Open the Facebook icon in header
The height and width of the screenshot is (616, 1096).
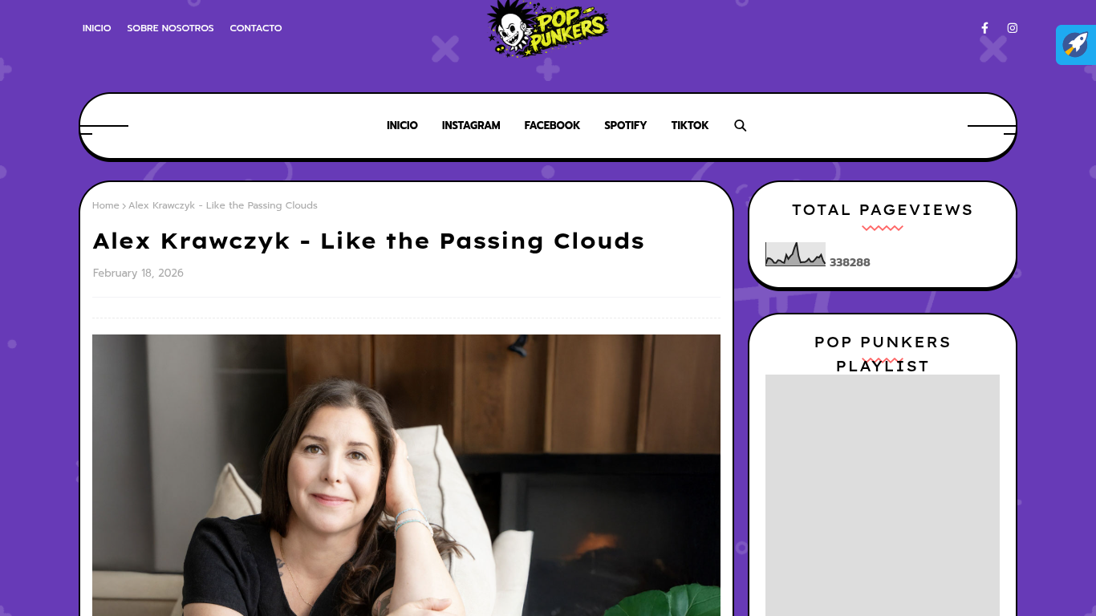[984, 28]
